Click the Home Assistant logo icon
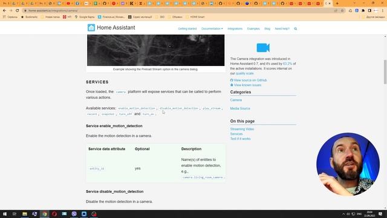The width and height of the screenshot is (387, 218). pyautogui.click(x=91, y=28)
